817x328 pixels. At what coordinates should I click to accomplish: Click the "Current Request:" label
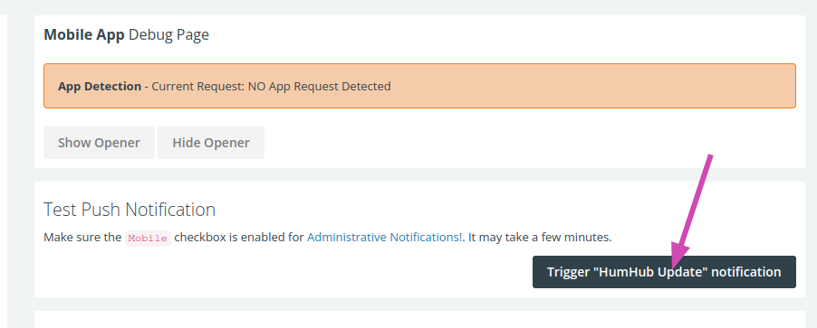[198, 86]
